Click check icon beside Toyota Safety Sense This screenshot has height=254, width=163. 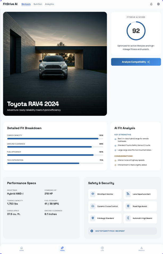click(115, 146)
